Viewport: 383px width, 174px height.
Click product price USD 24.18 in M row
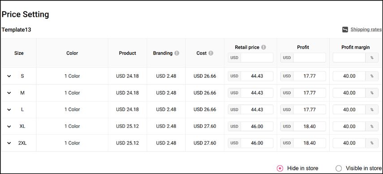point(127,93)
